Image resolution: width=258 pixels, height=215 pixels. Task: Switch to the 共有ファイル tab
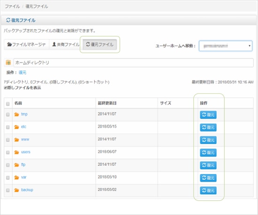point(66,44)
